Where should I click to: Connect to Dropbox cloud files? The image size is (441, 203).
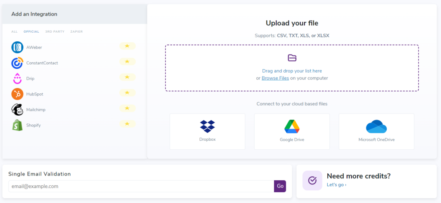207,131
